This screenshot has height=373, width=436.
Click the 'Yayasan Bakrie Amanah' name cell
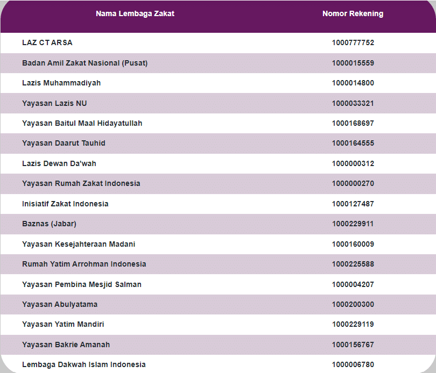pyautogui.click(x=66, y=345)
